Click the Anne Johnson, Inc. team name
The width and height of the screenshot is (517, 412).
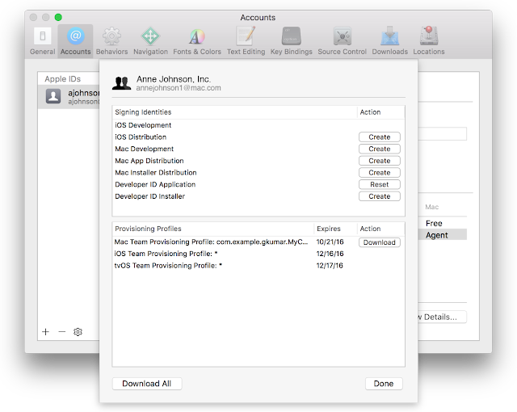pos(174,79)
